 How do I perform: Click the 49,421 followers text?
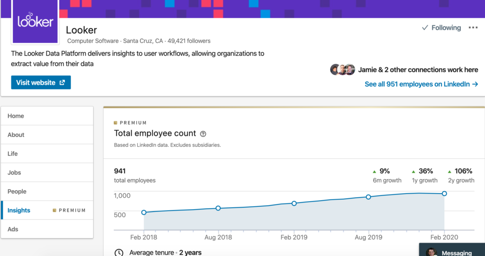point(189,41)
